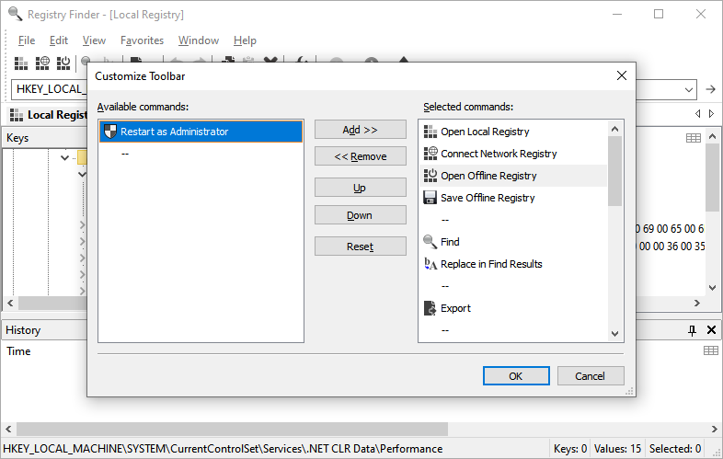Click the Keys column header

(x=45, y=138)
